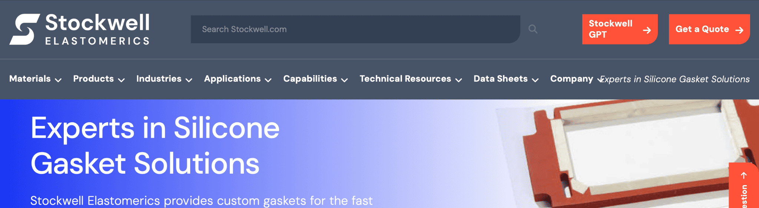Expand the chevron next to Materials
This screenshot has height=208, width=759.
pyautogui.click(x=58, y=80)
